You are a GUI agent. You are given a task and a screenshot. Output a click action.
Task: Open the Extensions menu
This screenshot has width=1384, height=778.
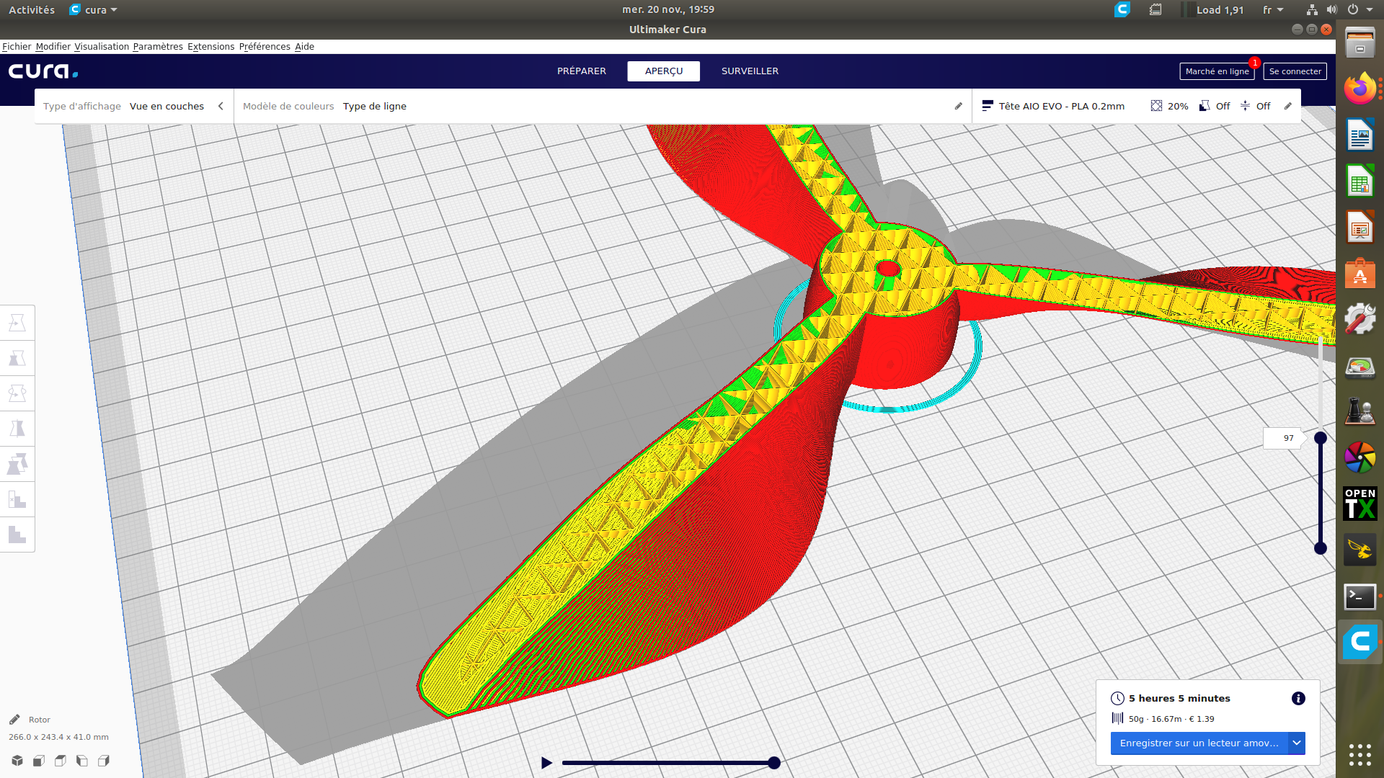point(210,47)
